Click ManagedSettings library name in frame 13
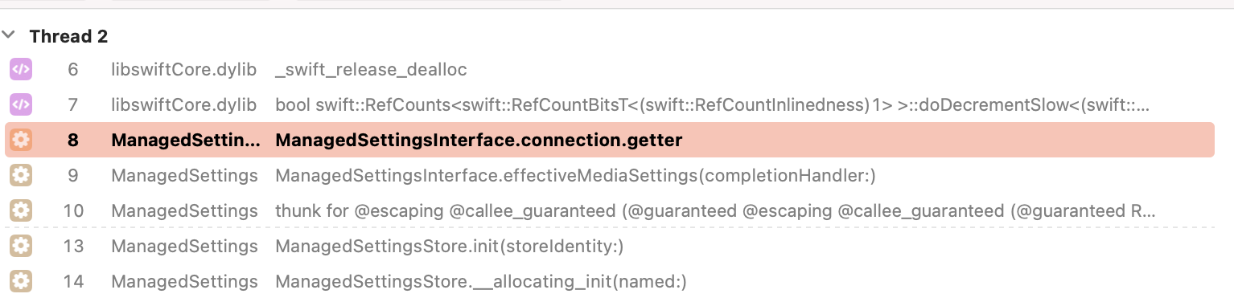Viewport: 1234px width, 302px height. click(x=184, y=247)
